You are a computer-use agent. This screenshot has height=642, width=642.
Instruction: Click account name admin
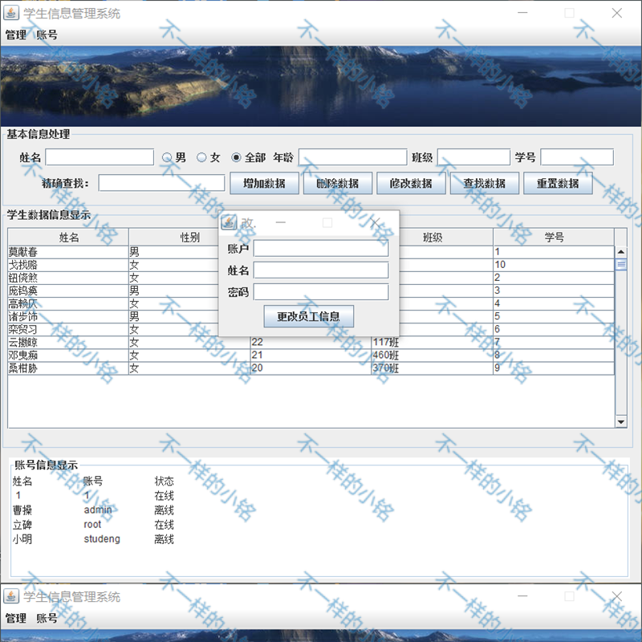click(x=97, y=510)
